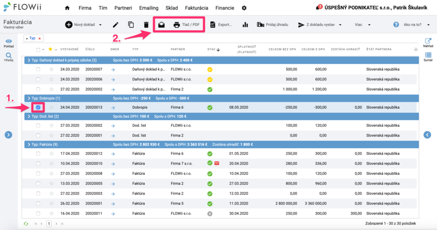Go to next page arrow in pagination
The height and width of the screenshot is (230, 437).
(57, 224)
